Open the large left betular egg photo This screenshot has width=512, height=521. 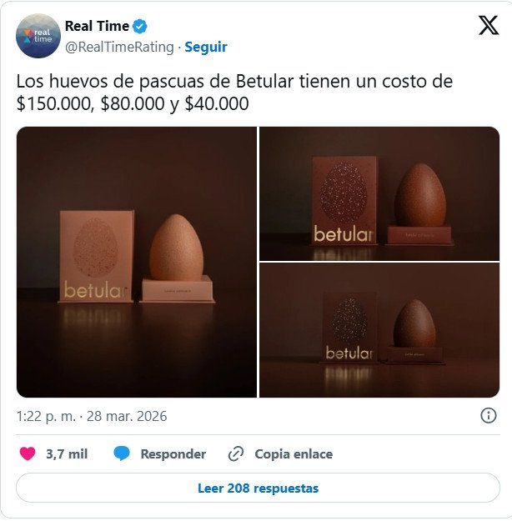(x=137, y=262)
